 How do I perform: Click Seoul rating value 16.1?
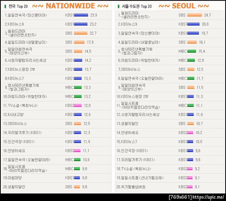click(x=202, y=42)
